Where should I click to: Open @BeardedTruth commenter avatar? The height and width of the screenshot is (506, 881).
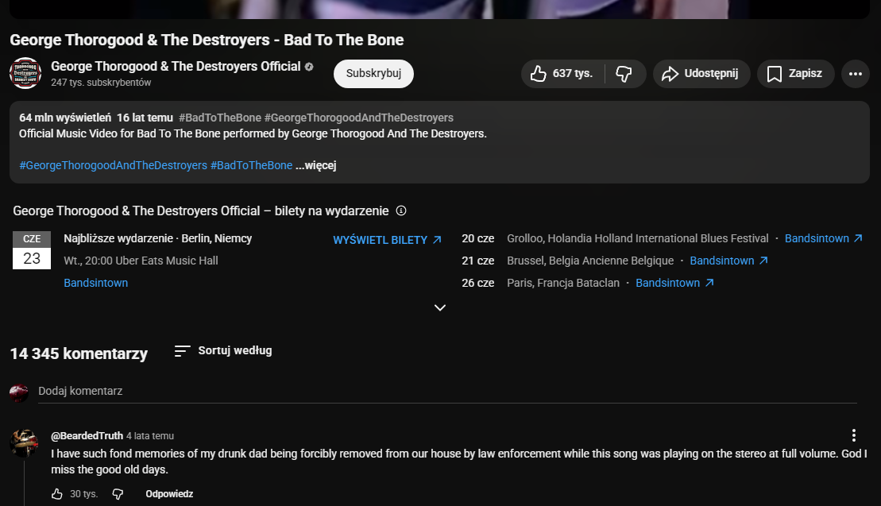(24, 443)
